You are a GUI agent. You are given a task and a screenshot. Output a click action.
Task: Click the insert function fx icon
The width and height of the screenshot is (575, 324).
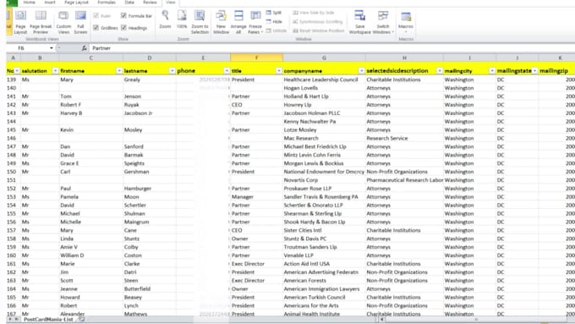(x=84, y=48)
